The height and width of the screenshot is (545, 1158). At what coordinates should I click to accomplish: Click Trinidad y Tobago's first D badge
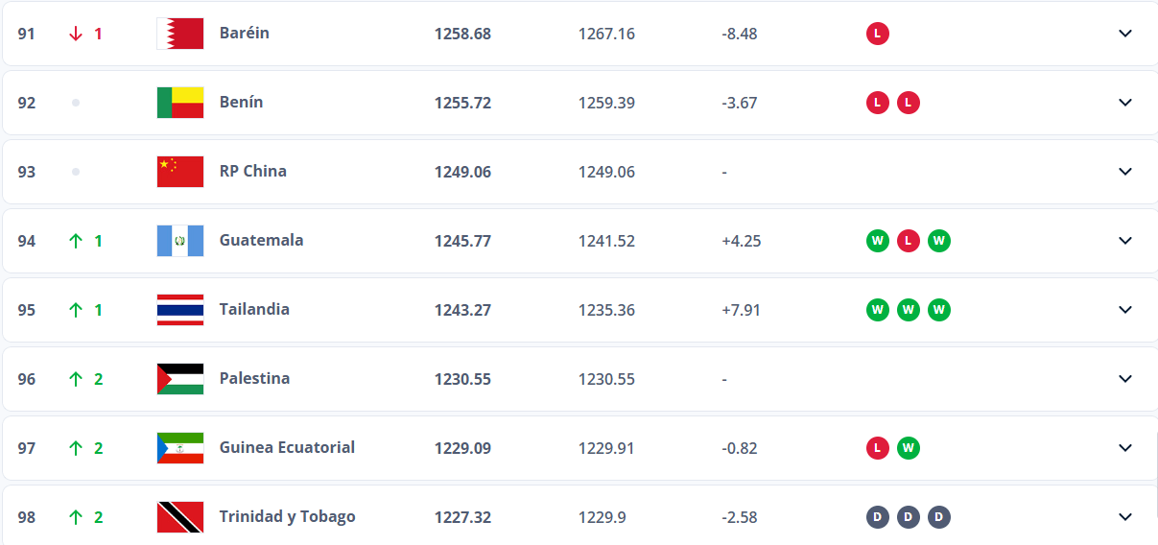[877, 517]
